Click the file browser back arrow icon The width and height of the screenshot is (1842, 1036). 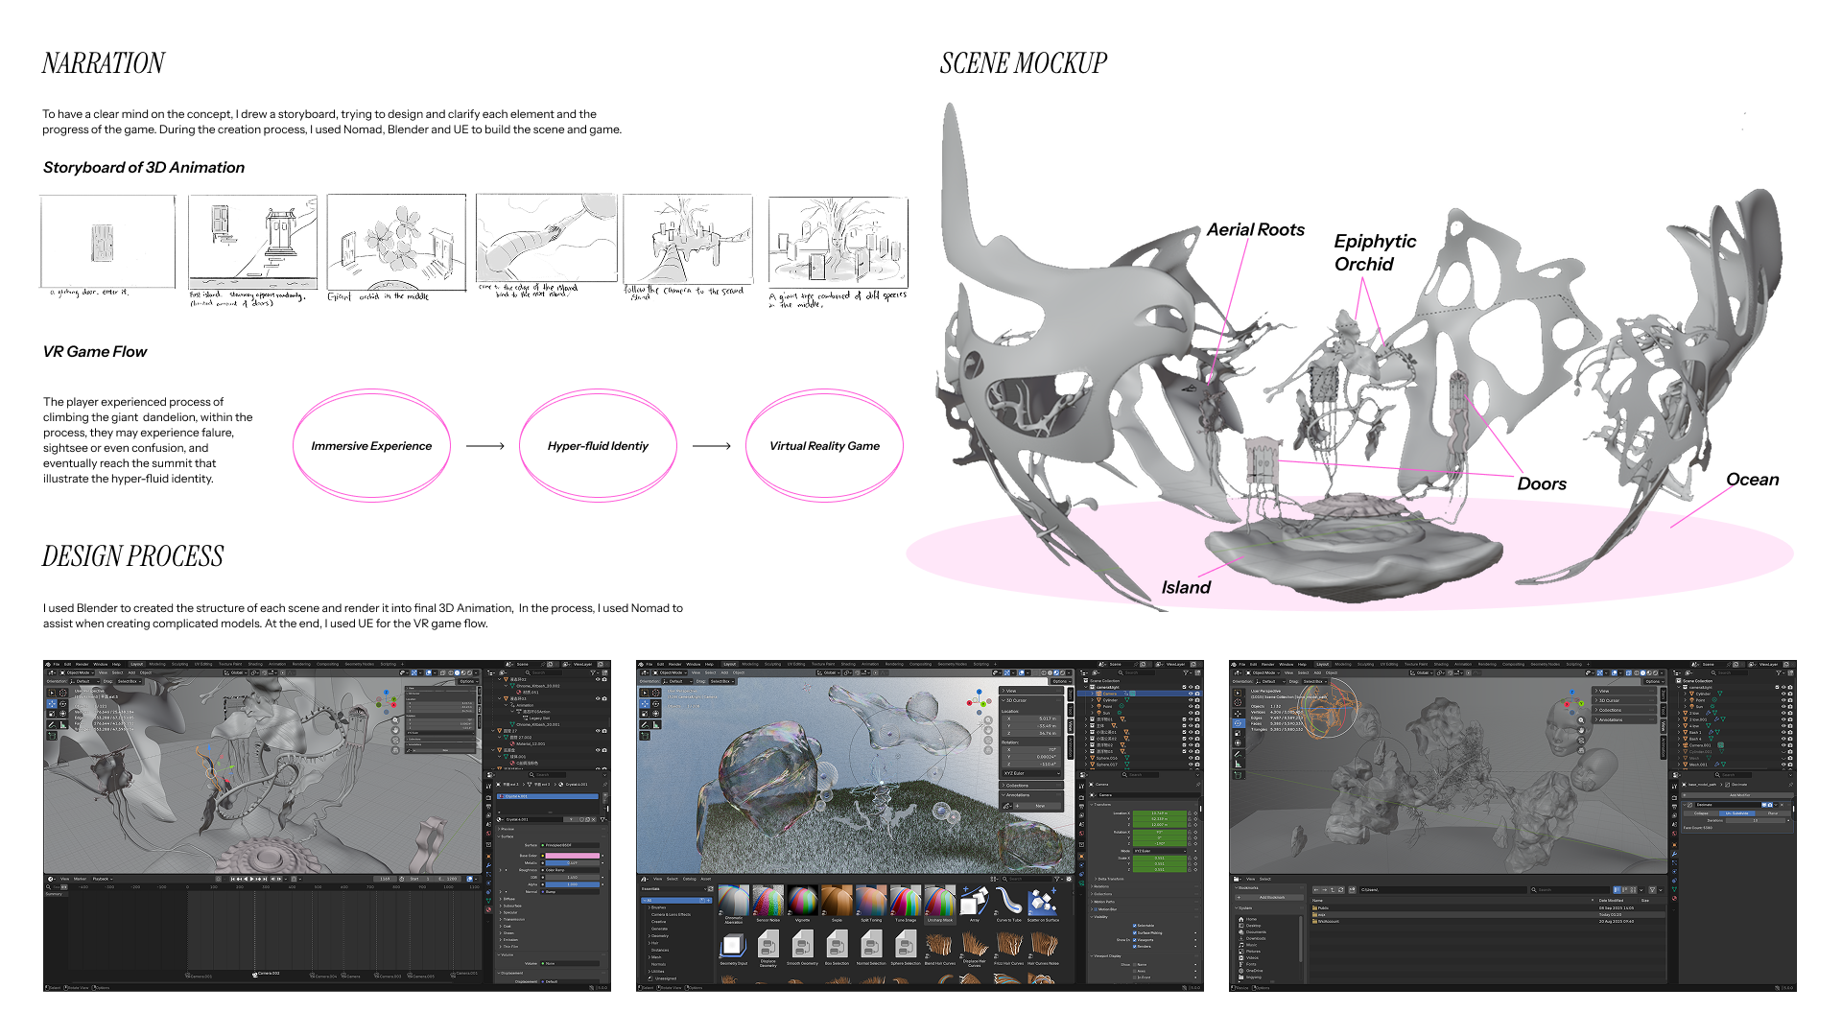pos(1316,890)
